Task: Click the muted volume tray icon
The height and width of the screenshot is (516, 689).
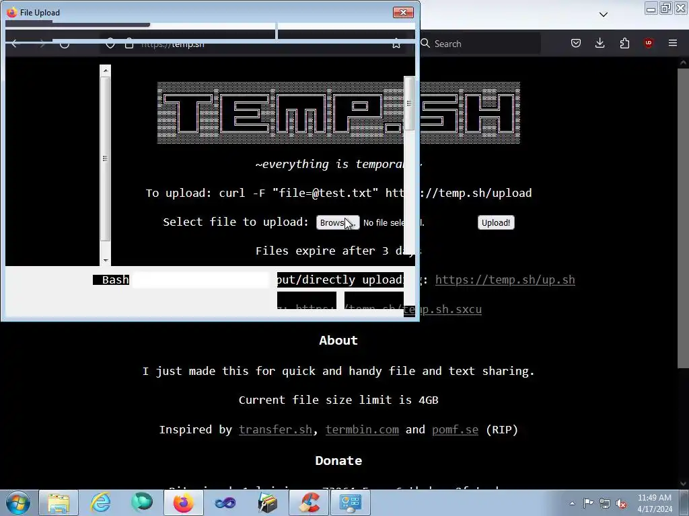Action: 621,503
